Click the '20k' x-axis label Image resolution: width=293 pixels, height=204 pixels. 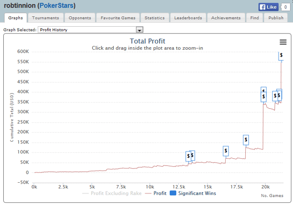coord(265,187)
